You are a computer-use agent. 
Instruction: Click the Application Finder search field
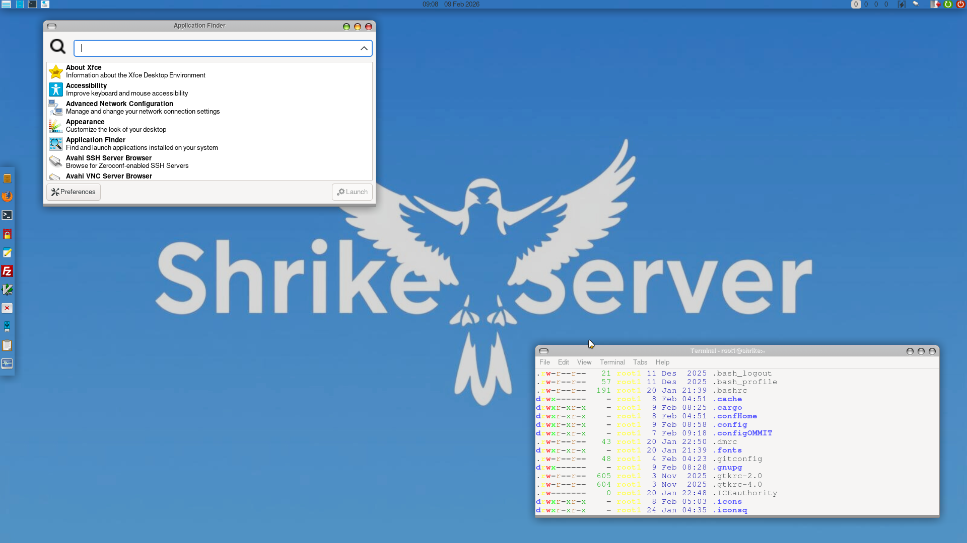point(217,48)
